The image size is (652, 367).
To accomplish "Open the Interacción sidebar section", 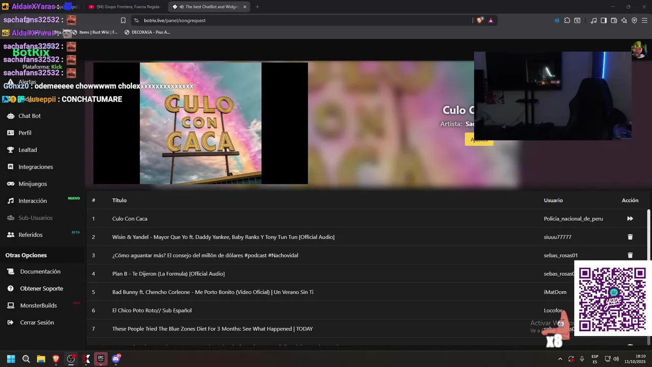I will pyautogui.click(x=33, y=201).
